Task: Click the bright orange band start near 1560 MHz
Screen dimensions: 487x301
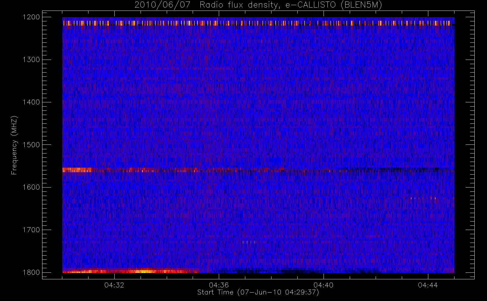Action: pos(77,170)
